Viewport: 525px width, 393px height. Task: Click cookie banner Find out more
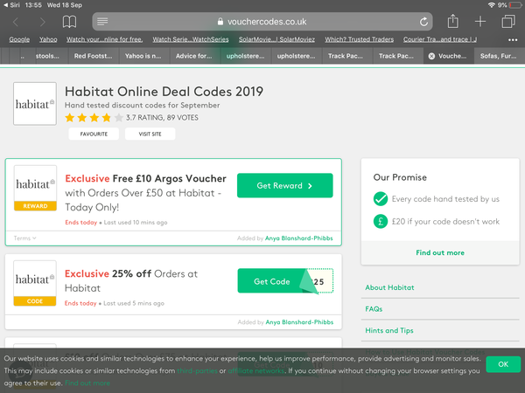[87, 383]
